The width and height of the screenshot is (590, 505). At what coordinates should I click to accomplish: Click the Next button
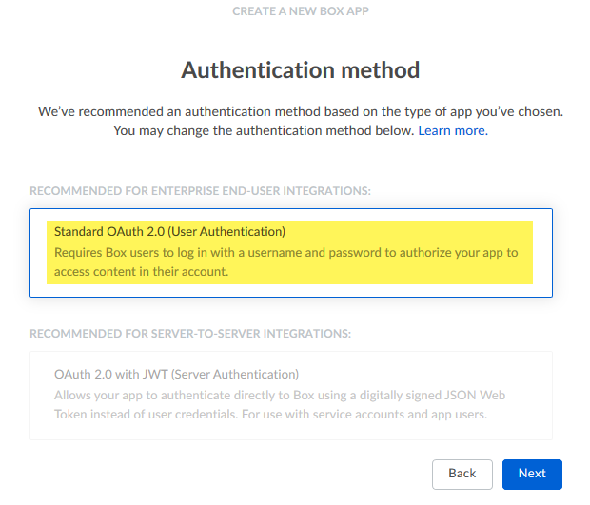(532, 474)
